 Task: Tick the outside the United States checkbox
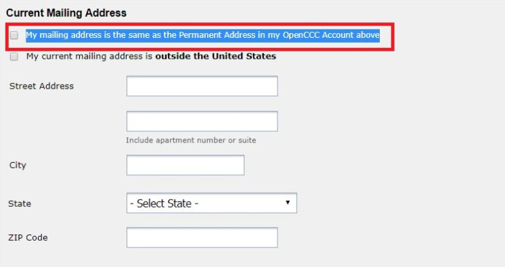tap(14, 57)
